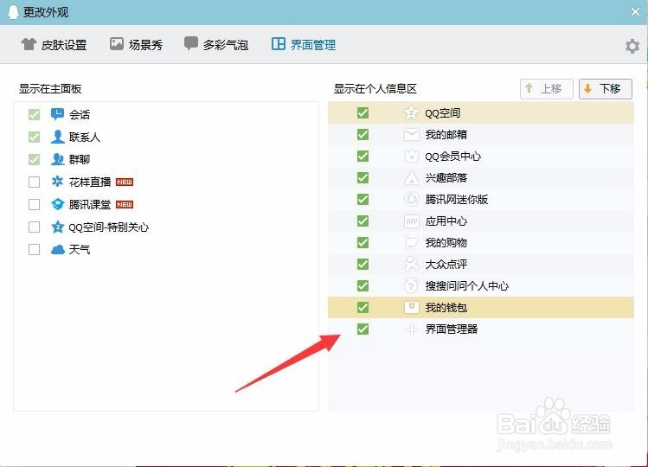
Task: Click the 我的购物 cart icon
Action: coord(411,243)
